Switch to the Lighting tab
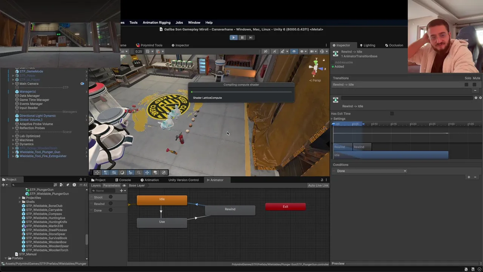 pyautogui.click(x=367, y=45)
